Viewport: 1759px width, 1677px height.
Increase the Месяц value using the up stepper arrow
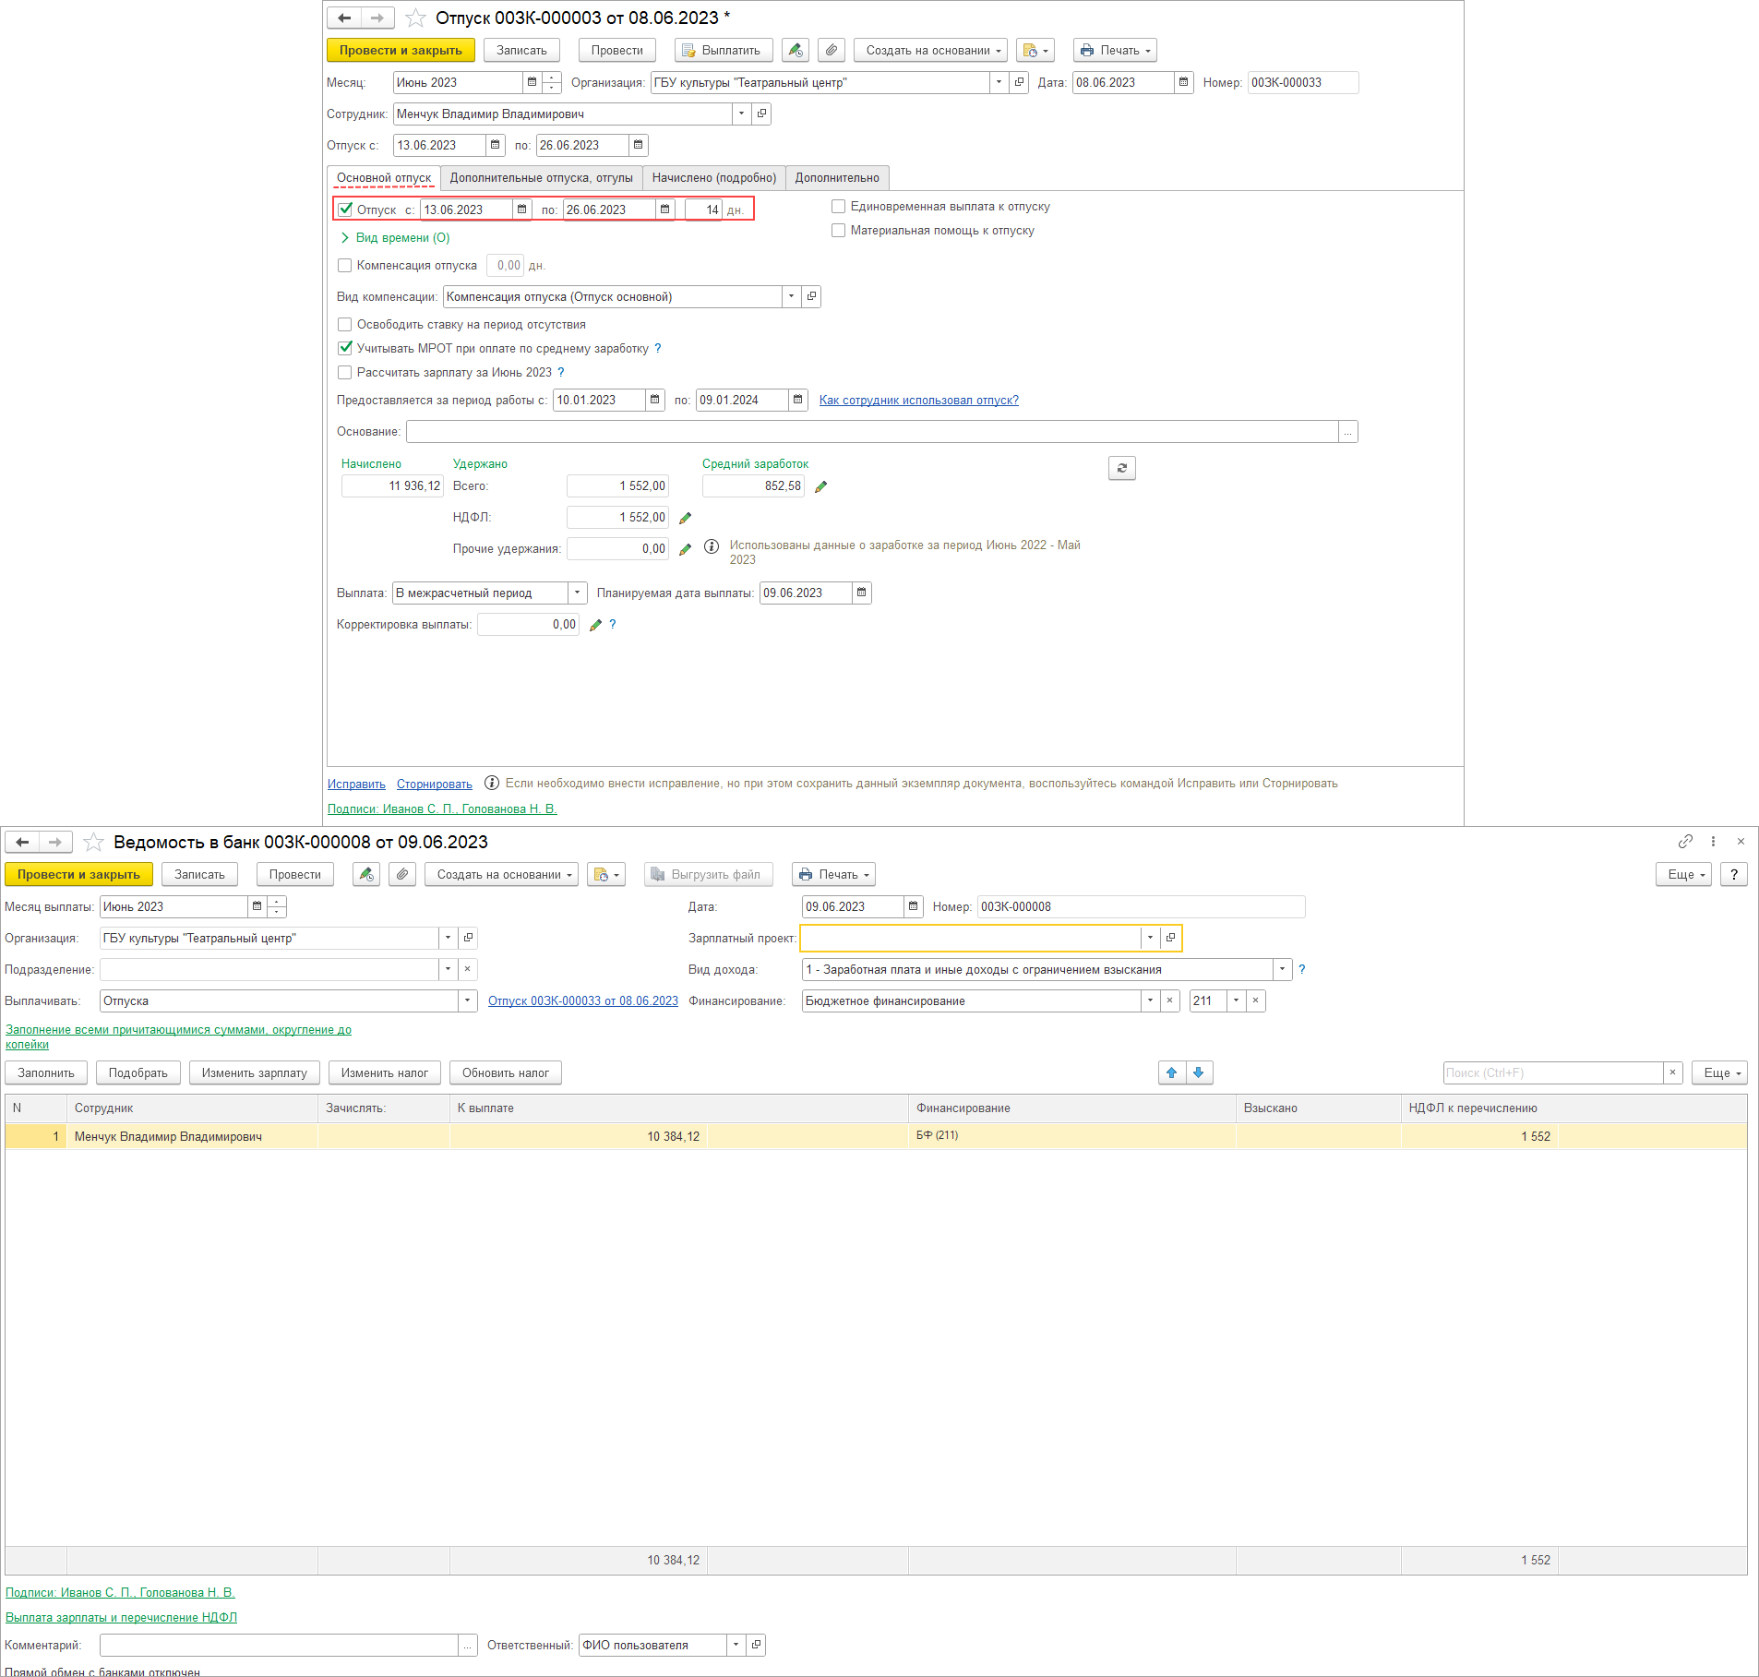[x=552, y=78]
